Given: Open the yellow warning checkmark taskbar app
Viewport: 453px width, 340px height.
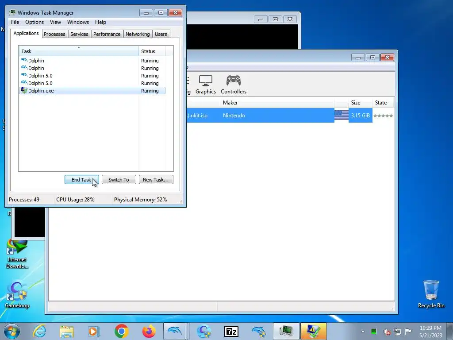Looking at the screenshot, I should pyautogui.click(x=314, y=331).
